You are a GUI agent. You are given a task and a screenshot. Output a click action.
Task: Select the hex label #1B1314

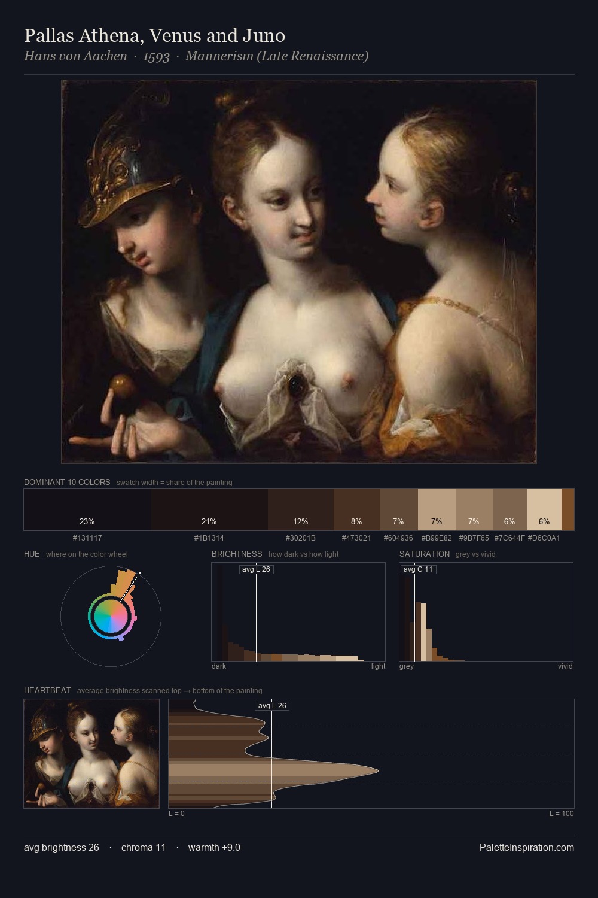pos(209,538)
